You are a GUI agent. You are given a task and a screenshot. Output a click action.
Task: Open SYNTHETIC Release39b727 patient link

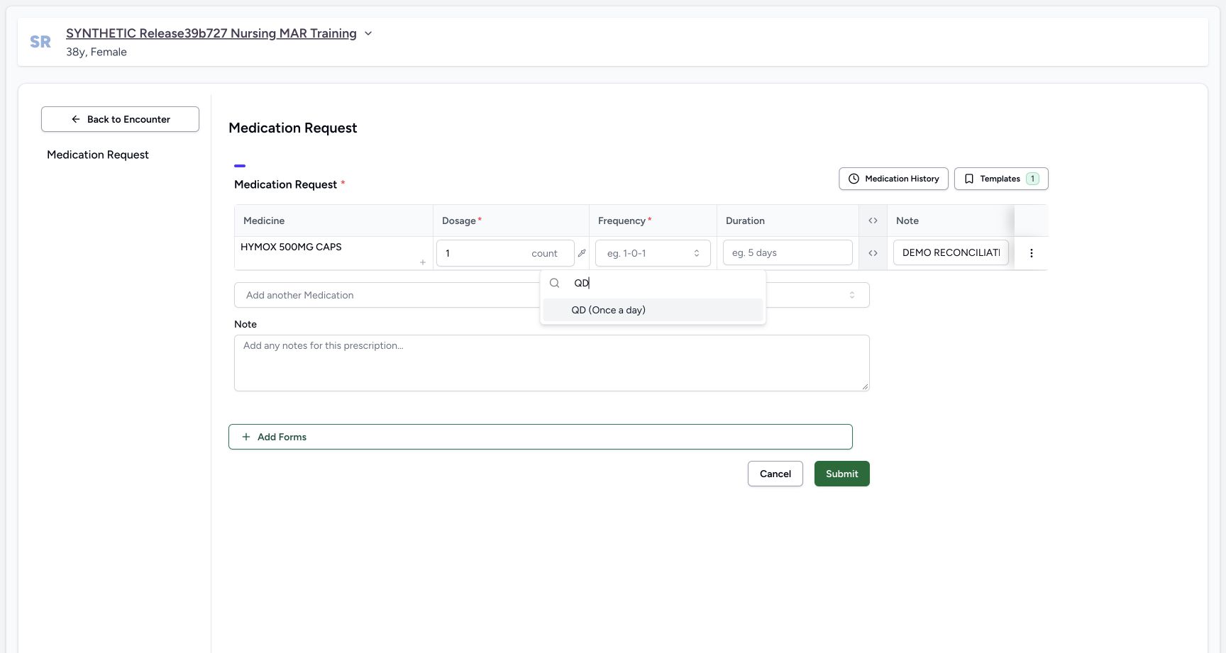tap(211, 33)
